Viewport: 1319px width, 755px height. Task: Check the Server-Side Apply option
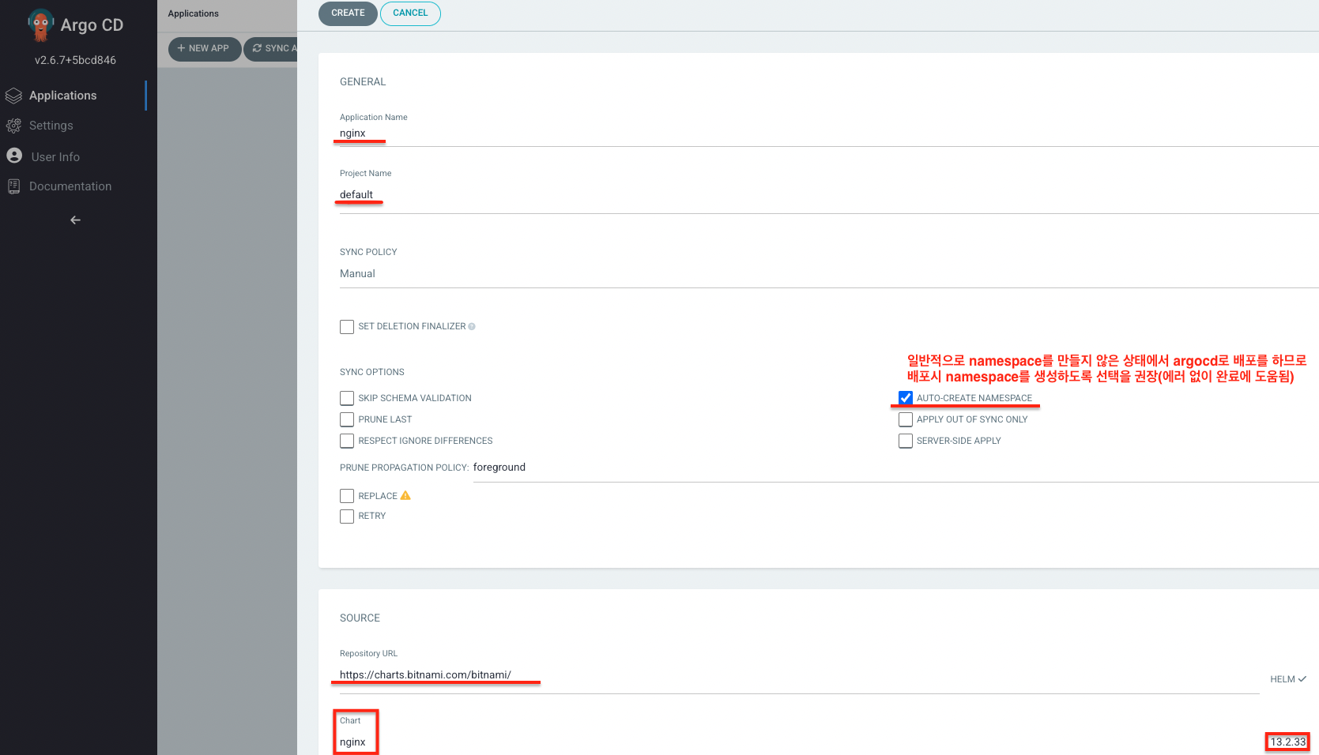pyautogui.click(x=906, y=441)
